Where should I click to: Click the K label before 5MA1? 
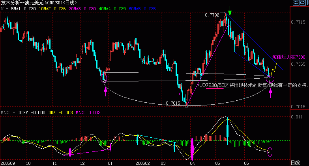click(2, 9)
